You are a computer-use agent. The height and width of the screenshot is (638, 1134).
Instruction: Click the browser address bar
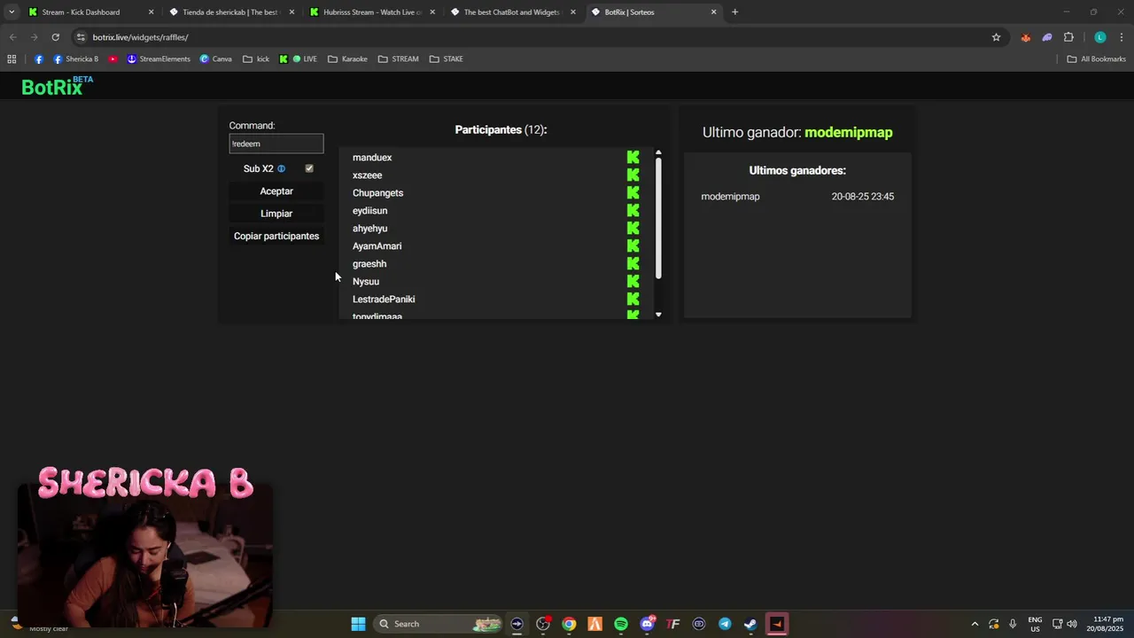coord(532,37)
